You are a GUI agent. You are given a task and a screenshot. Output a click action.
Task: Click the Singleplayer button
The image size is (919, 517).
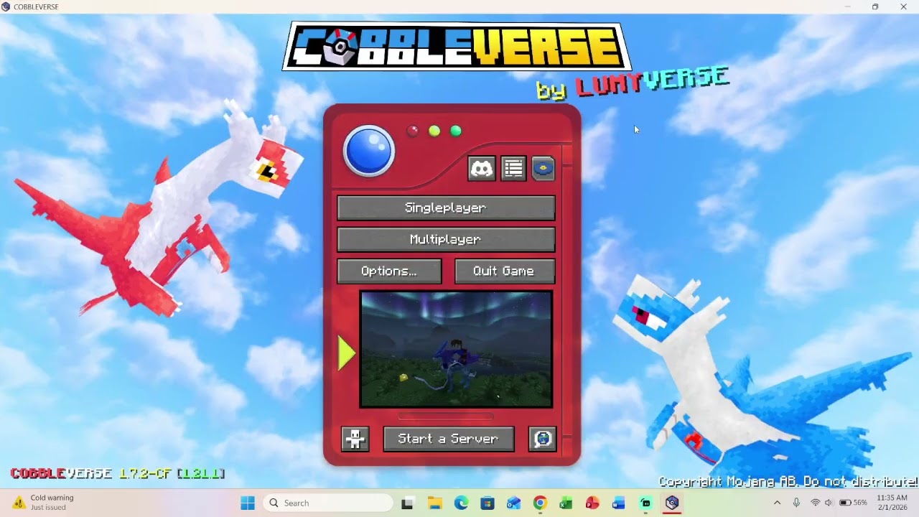(446, 208)
